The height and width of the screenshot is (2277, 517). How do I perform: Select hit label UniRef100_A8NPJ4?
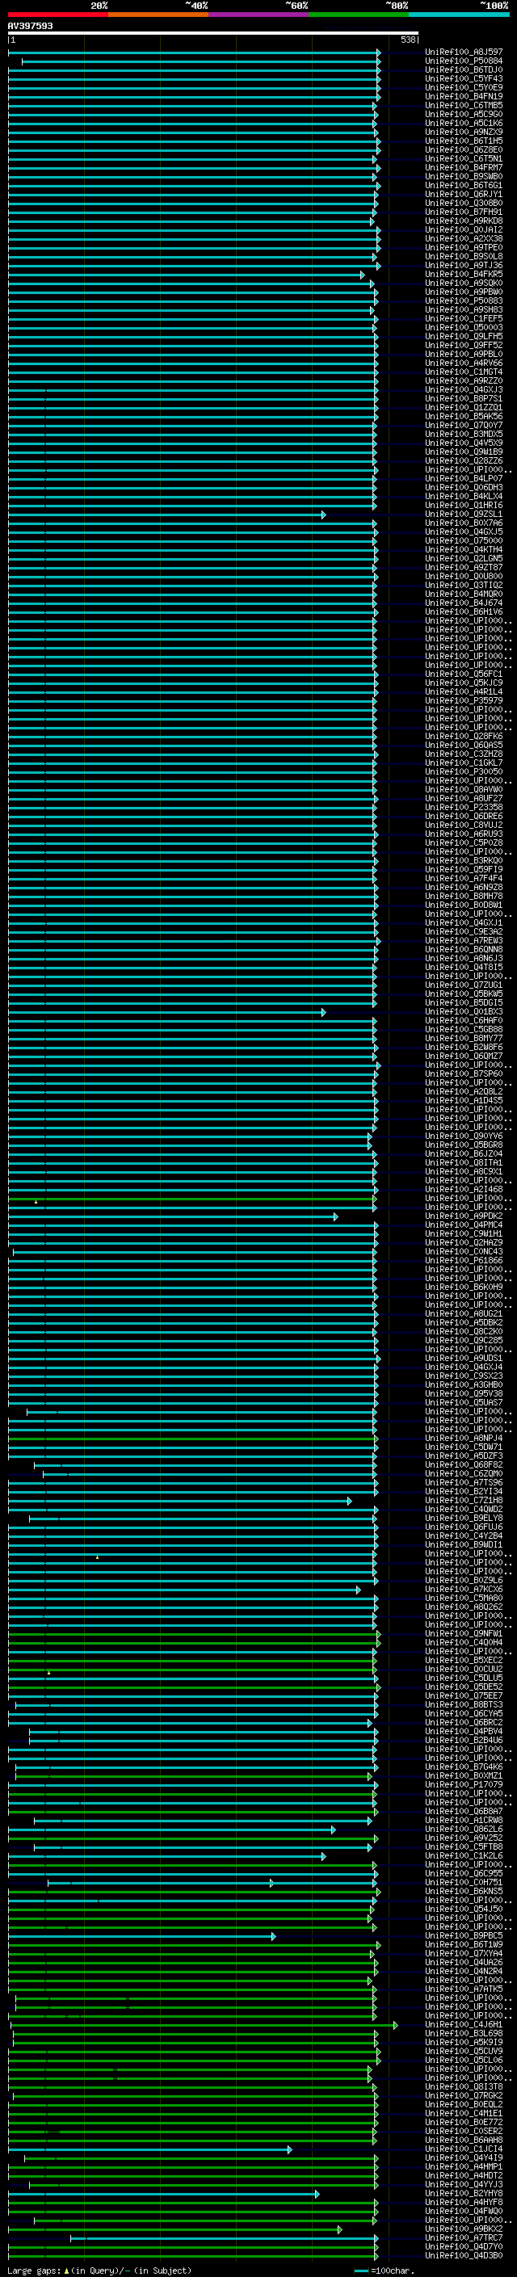463,1438
